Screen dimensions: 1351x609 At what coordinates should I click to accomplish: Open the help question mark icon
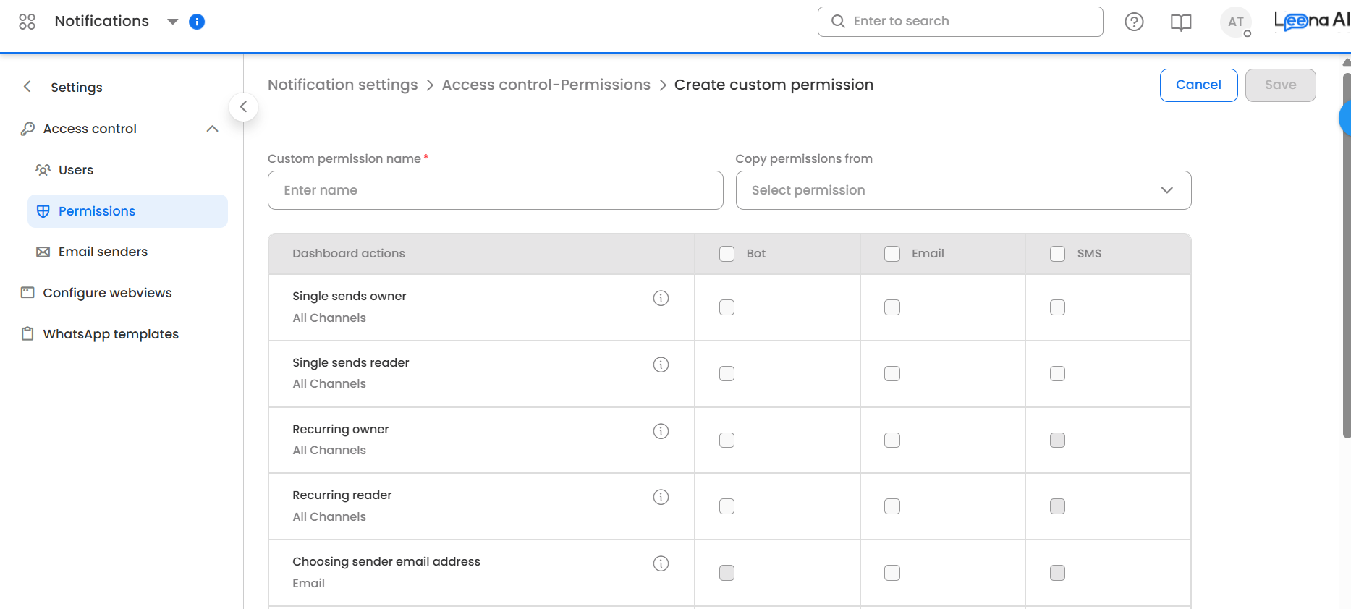pyautogui.click(x=1134, y=22)
